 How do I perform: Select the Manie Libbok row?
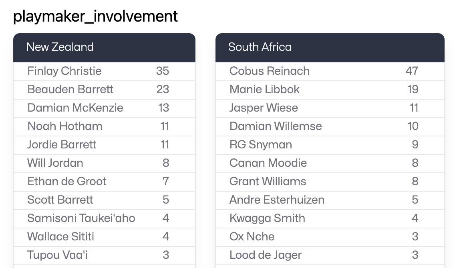coord(330,90)
